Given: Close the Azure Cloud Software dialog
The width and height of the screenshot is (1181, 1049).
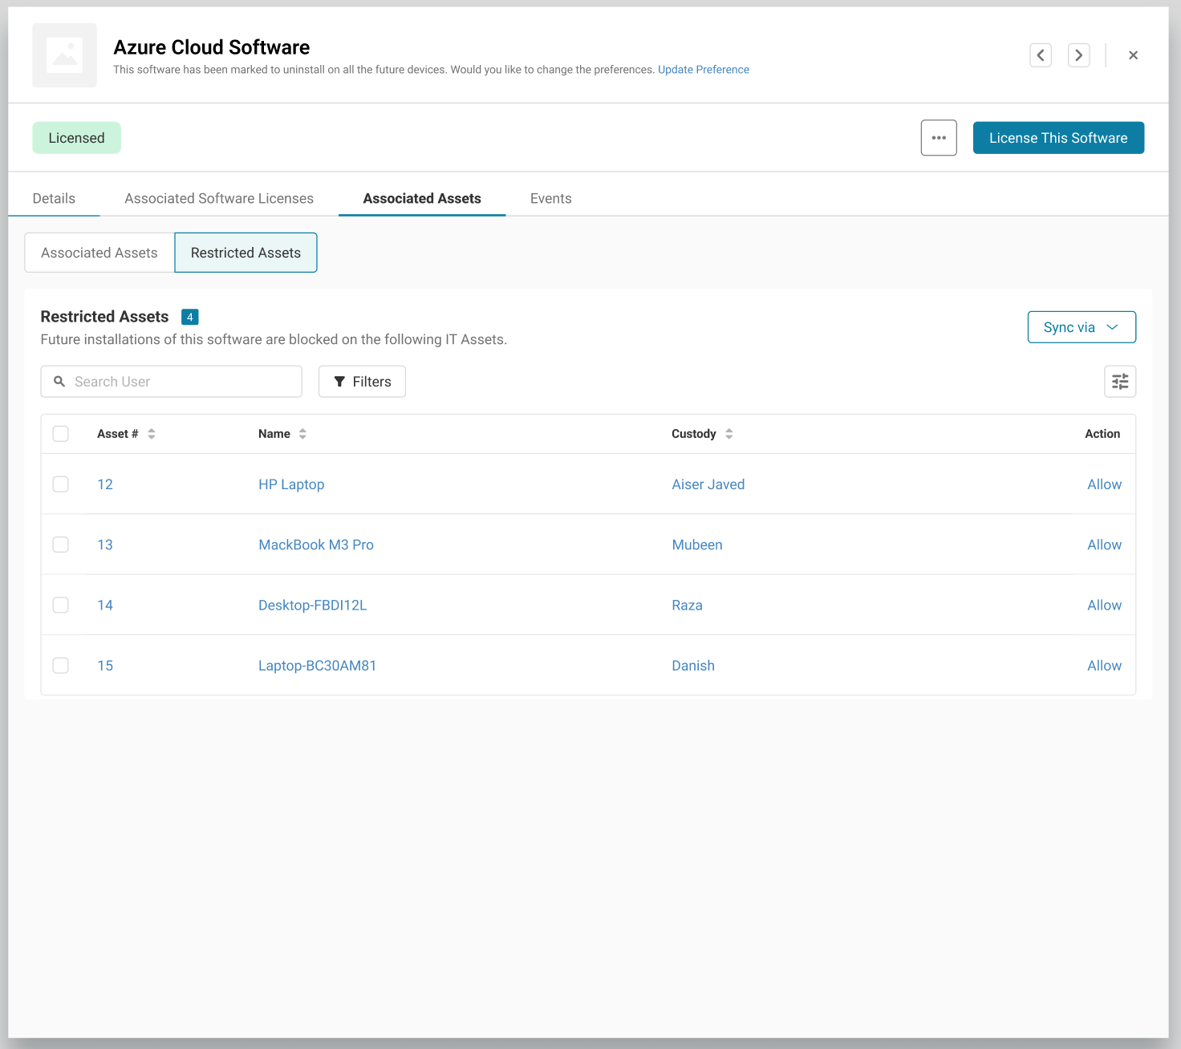Looking at the screenshot, I should pyautogui.click(x=1133, y=55).
